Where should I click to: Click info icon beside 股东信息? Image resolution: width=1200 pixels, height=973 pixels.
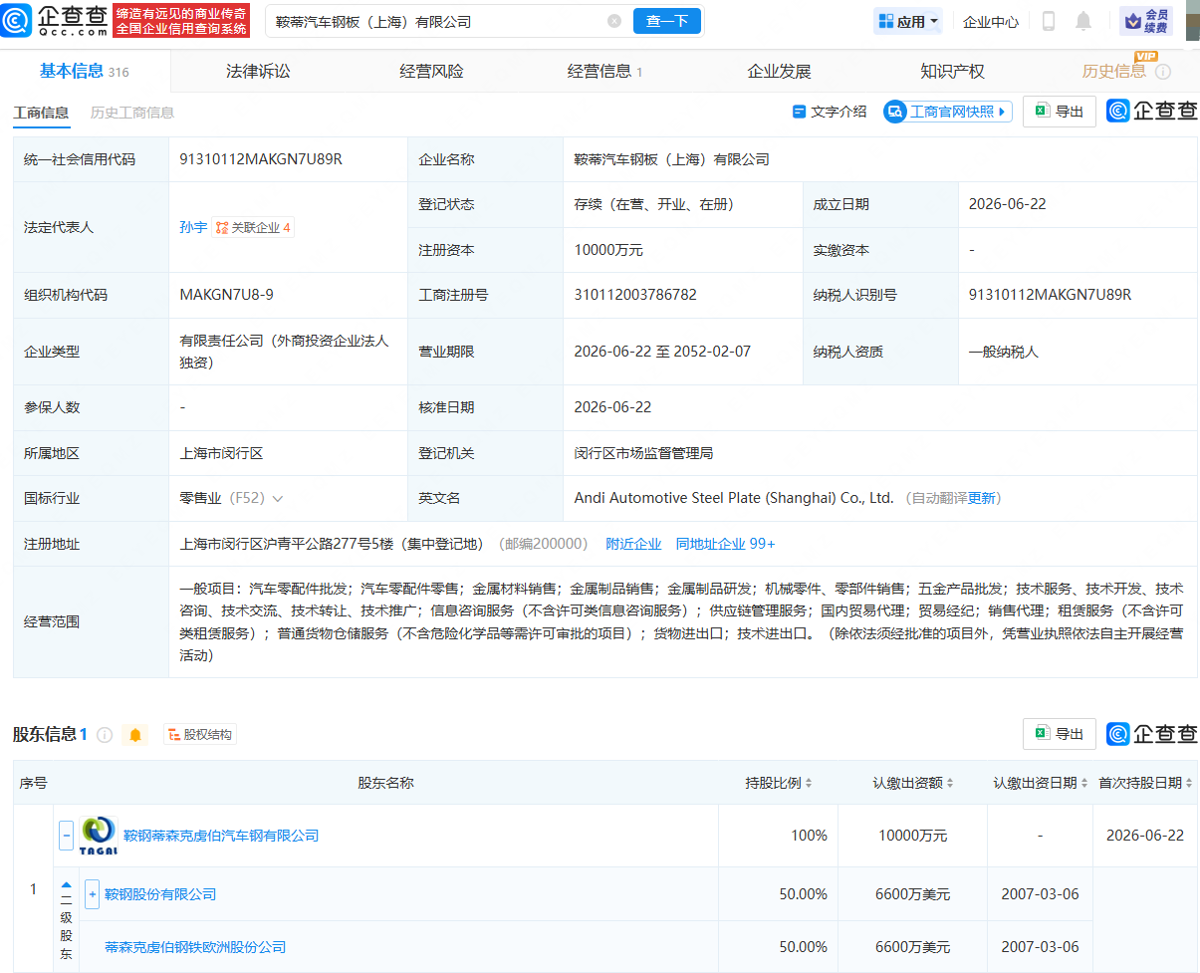coord(105,735)
